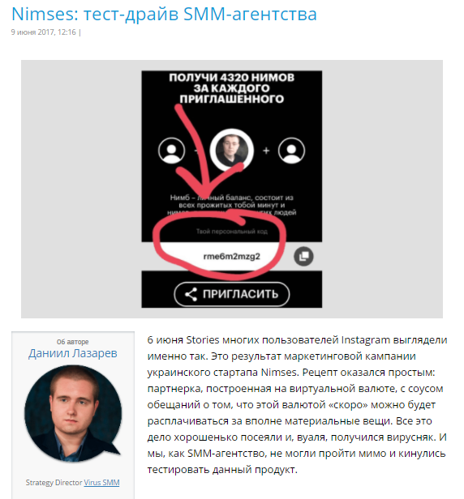The height and width of the screenshot is (499, 464).
Task: Click the share icon in ПРИГЛАСИТЬ button
Action: 191,294
